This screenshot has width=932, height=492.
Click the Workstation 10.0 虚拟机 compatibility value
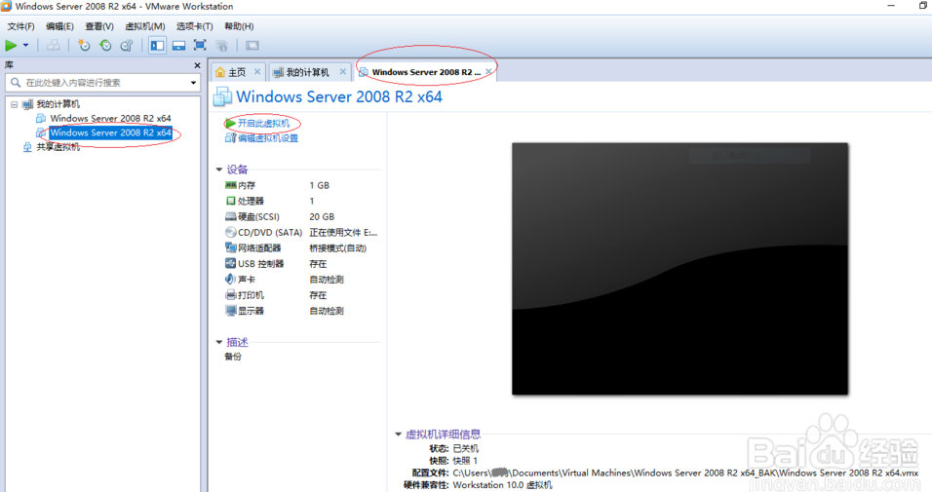pyautogui.click(x=502, y=485)
